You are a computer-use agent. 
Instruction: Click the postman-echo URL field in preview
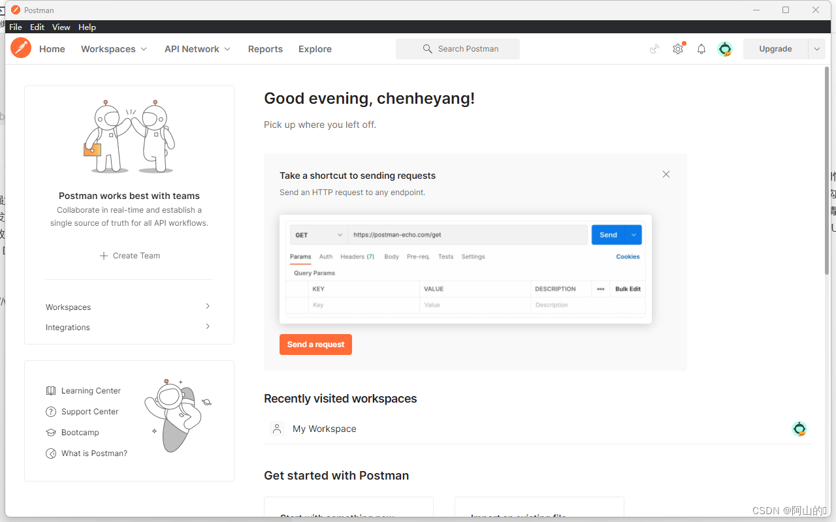pyautogui.click(x=468, y=235)
